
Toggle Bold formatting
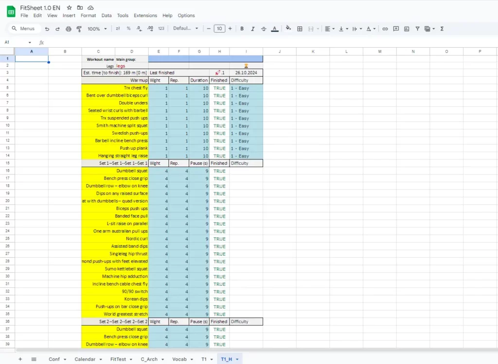click(x=242, y=29)
